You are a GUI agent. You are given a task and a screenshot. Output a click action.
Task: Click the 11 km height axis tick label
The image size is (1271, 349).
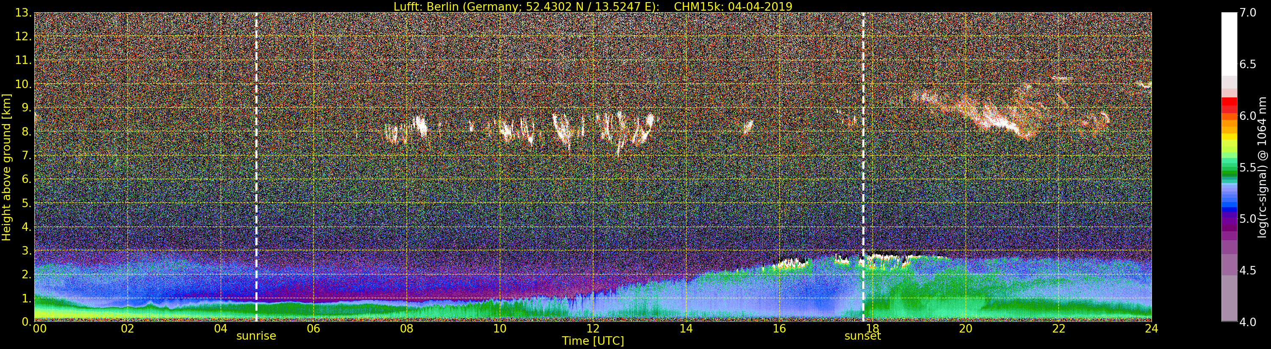click(23, 60)
